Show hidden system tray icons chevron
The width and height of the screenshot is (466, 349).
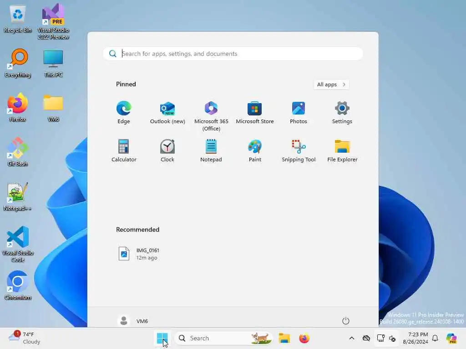(x=352, y=338)
